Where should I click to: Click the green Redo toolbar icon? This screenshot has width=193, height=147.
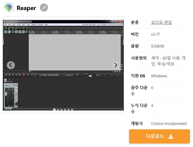click(23, 28)
